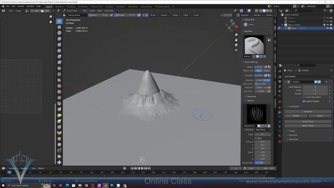Select the Layer brush tool

pyautogui.click(x=59, y=51)
